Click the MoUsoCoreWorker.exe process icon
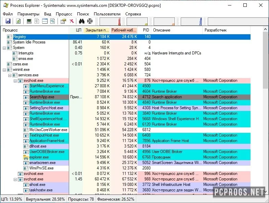269x203 pixels. click(26, 130)
